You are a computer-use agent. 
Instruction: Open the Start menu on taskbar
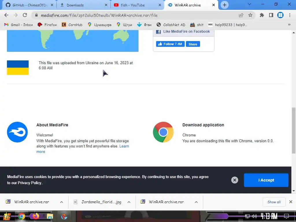coord(7,216)
